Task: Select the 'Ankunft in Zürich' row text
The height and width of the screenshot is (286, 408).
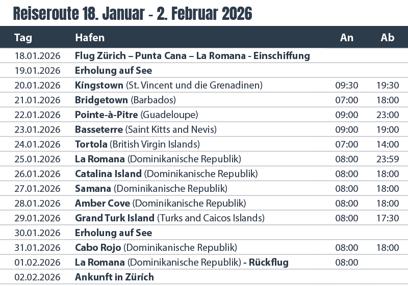Action: tap(114, 277)
